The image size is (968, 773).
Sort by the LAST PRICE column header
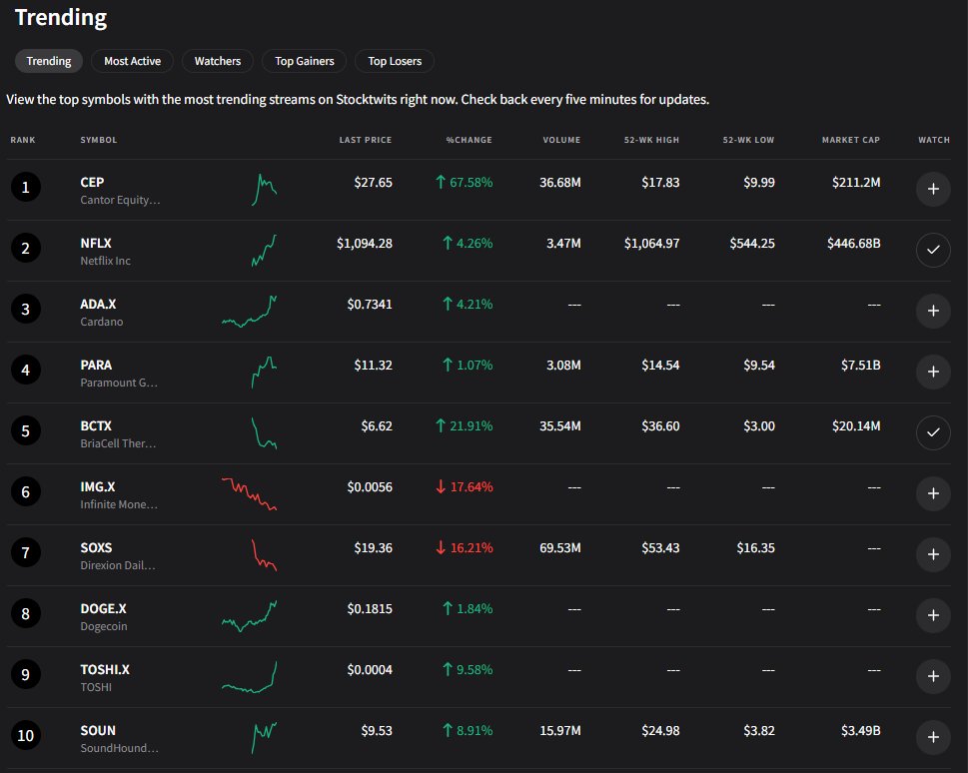pos(366,140)
